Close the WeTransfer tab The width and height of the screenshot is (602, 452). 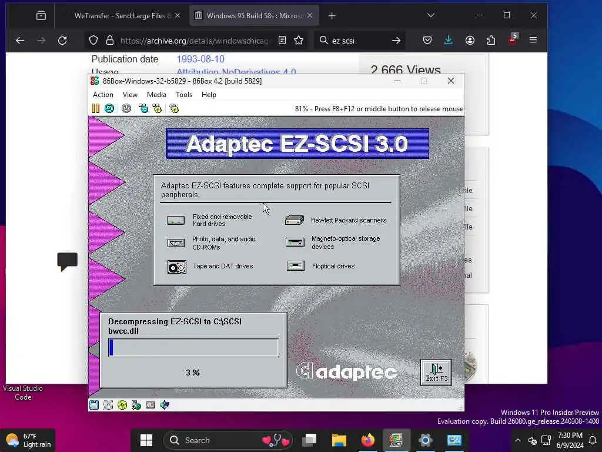pos(178,15)
